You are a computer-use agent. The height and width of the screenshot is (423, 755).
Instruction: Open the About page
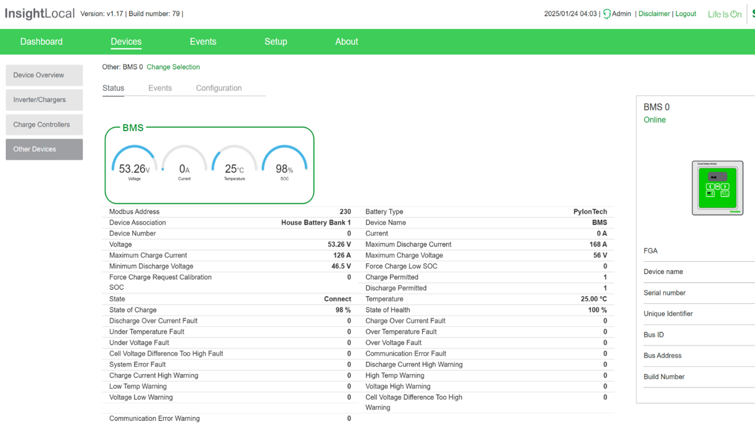coord(346,41)
